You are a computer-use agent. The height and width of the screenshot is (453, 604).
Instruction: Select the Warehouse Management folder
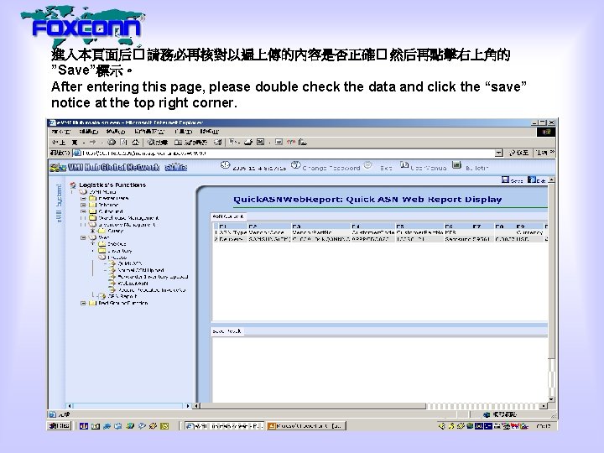[x=128, y=217]
